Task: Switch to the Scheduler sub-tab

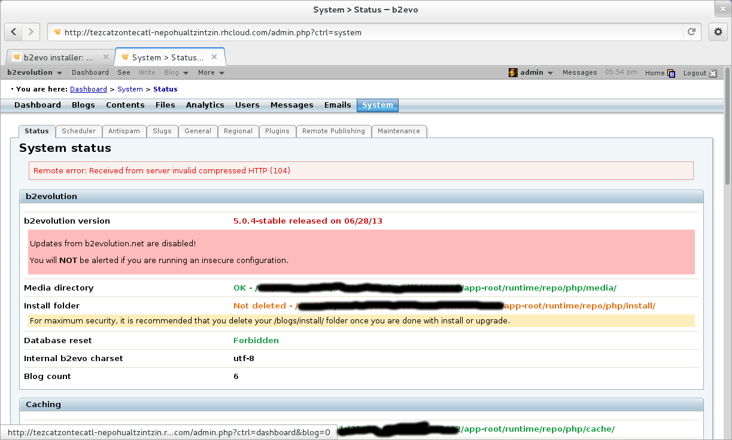Action: 79,131
